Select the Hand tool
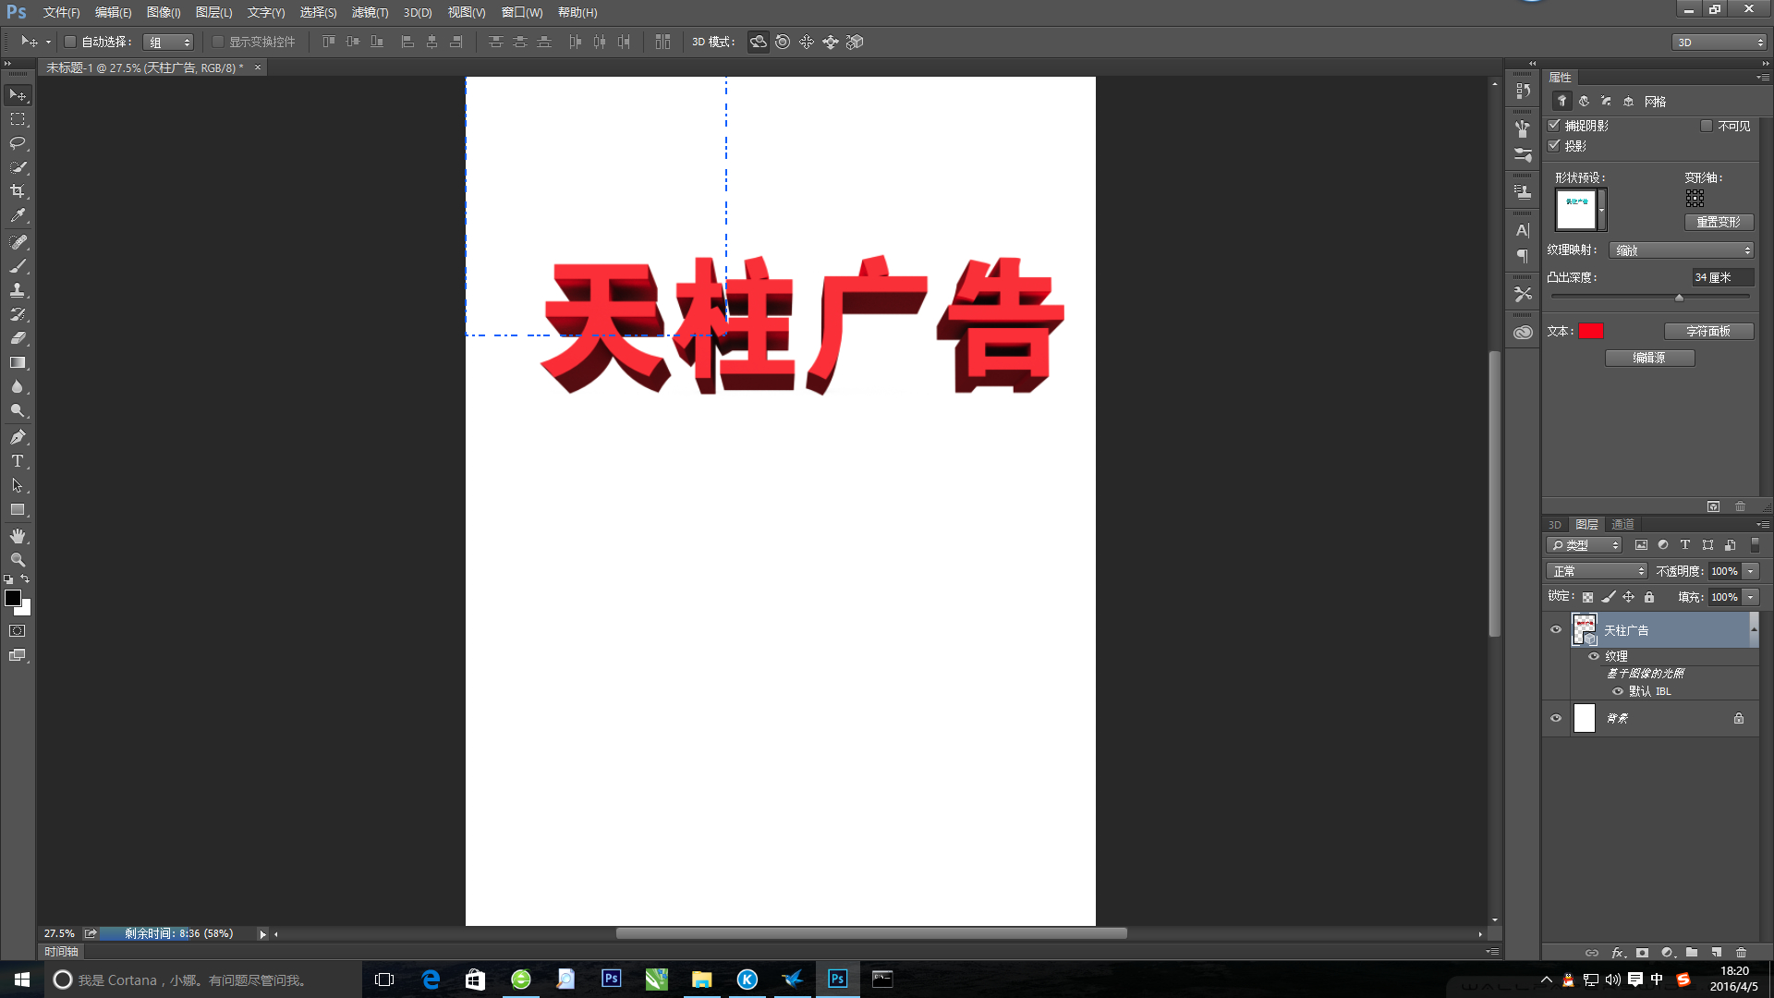The width and height of the screenshot is (1774, 998). (18, 536)
